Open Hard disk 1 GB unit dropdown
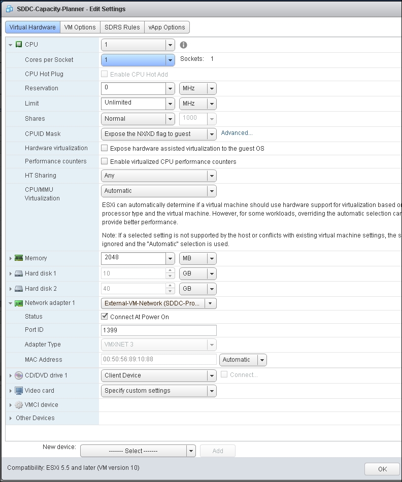402x482 pixels. click(212, 273)
